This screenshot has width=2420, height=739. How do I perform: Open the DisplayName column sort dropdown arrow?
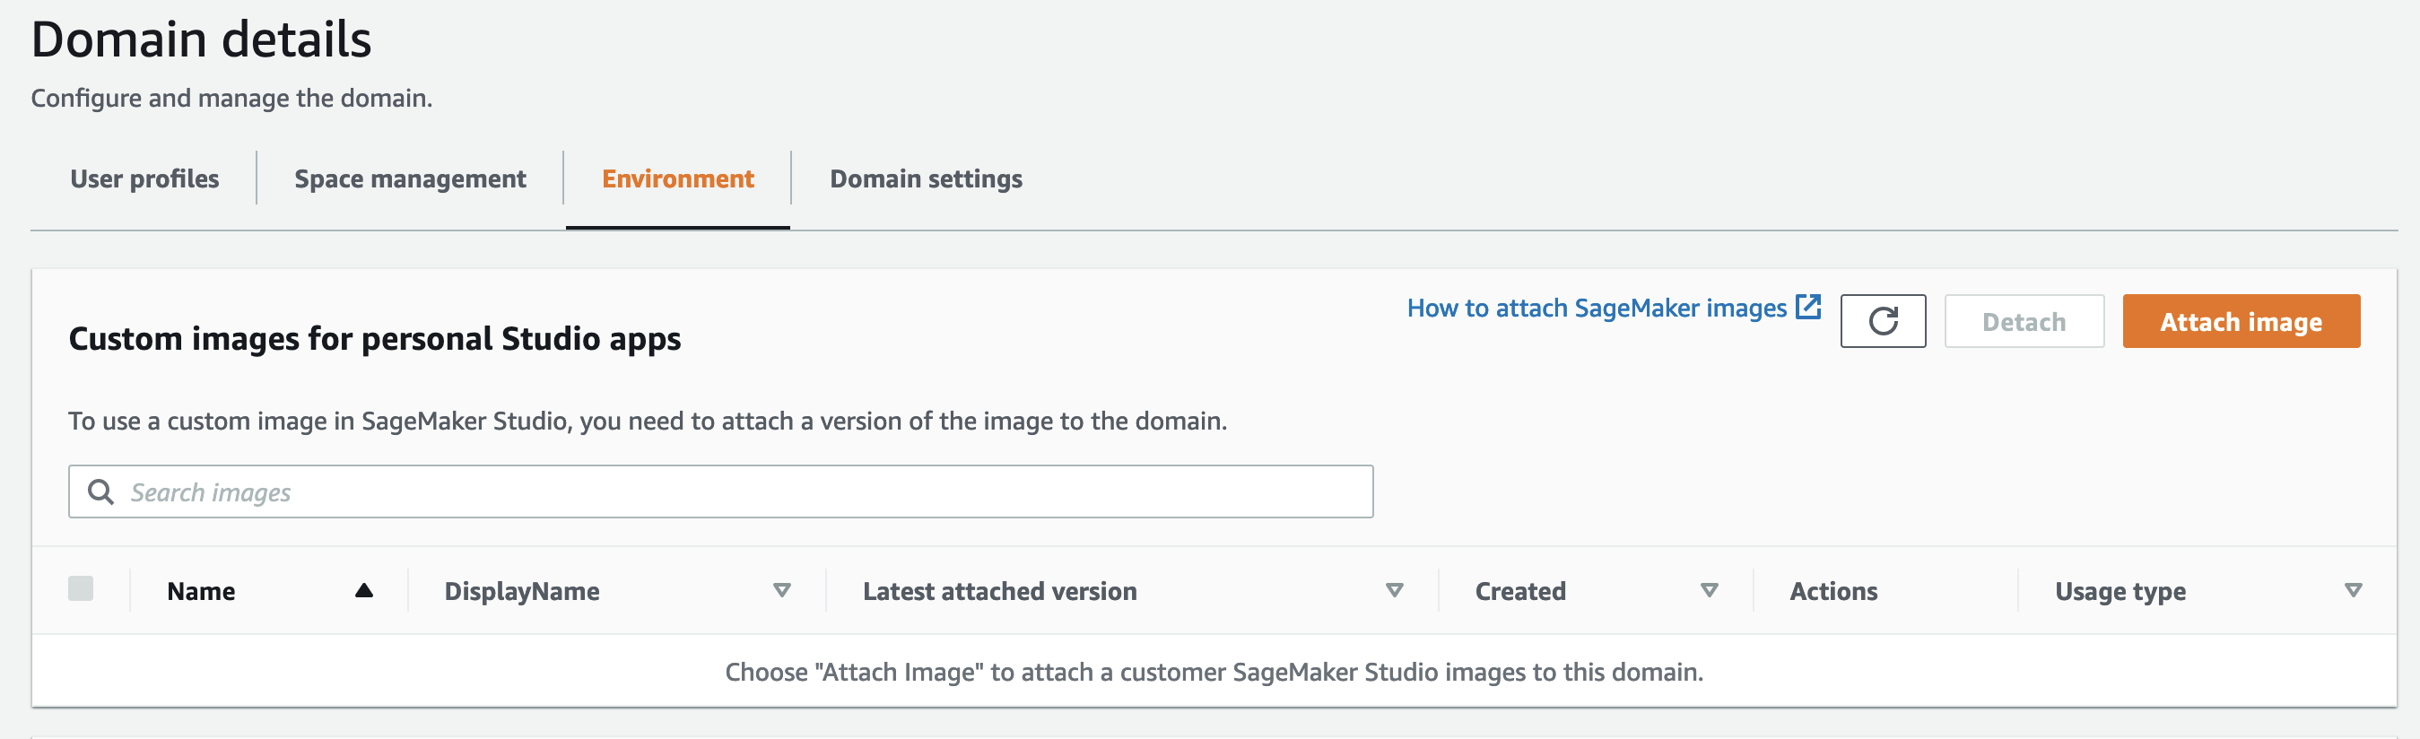781,591
